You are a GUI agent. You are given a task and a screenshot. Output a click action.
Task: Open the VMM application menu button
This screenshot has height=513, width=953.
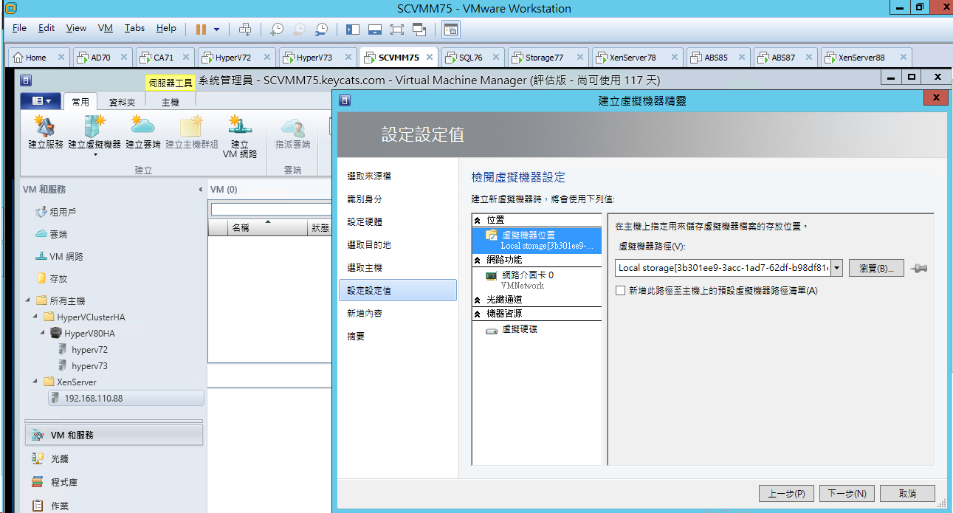click(x=40, y=100)
